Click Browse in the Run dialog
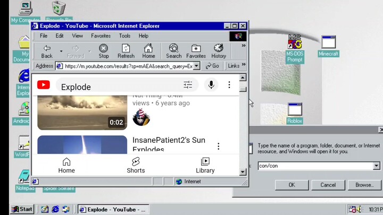Image resolution: width=383 pixels, height=215 pixels. point(364,185)
